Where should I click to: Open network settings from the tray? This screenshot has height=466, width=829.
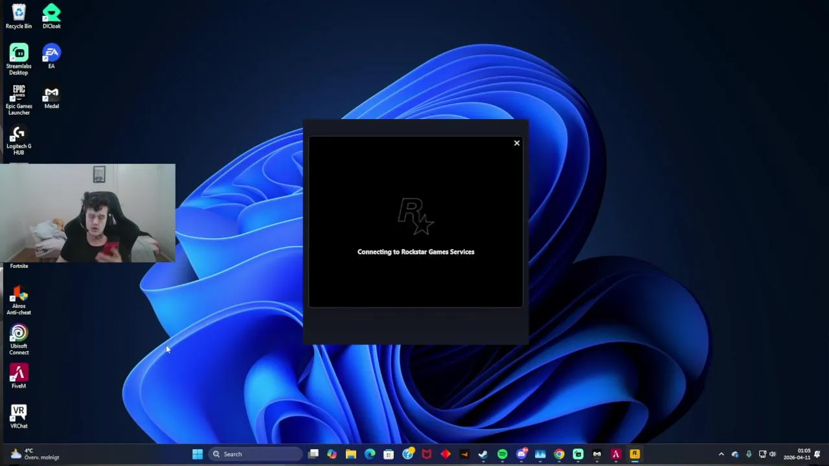pos(763,454)
